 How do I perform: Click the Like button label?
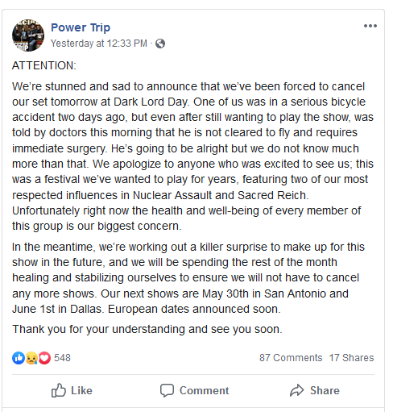[81, 390]
